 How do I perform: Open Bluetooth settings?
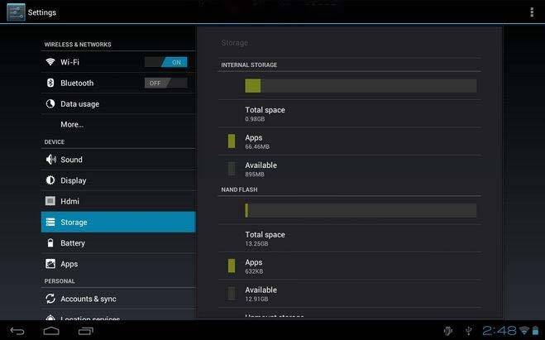click(x=118, y=83)
